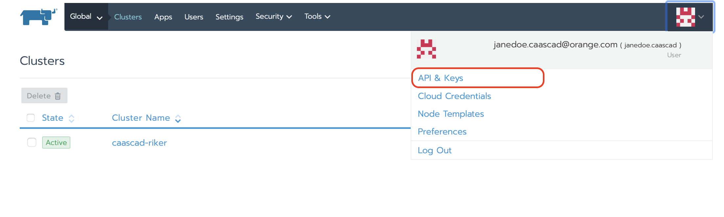Click the Rancher cow logo
The height and width of the screenshot is (217, 724).
point(38,17)
